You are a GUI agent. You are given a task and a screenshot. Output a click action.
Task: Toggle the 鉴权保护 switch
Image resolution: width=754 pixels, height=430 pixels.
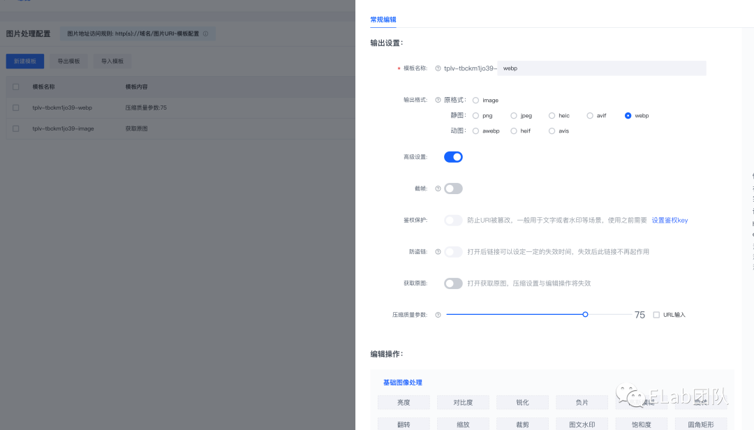click(x=453, y=221)
